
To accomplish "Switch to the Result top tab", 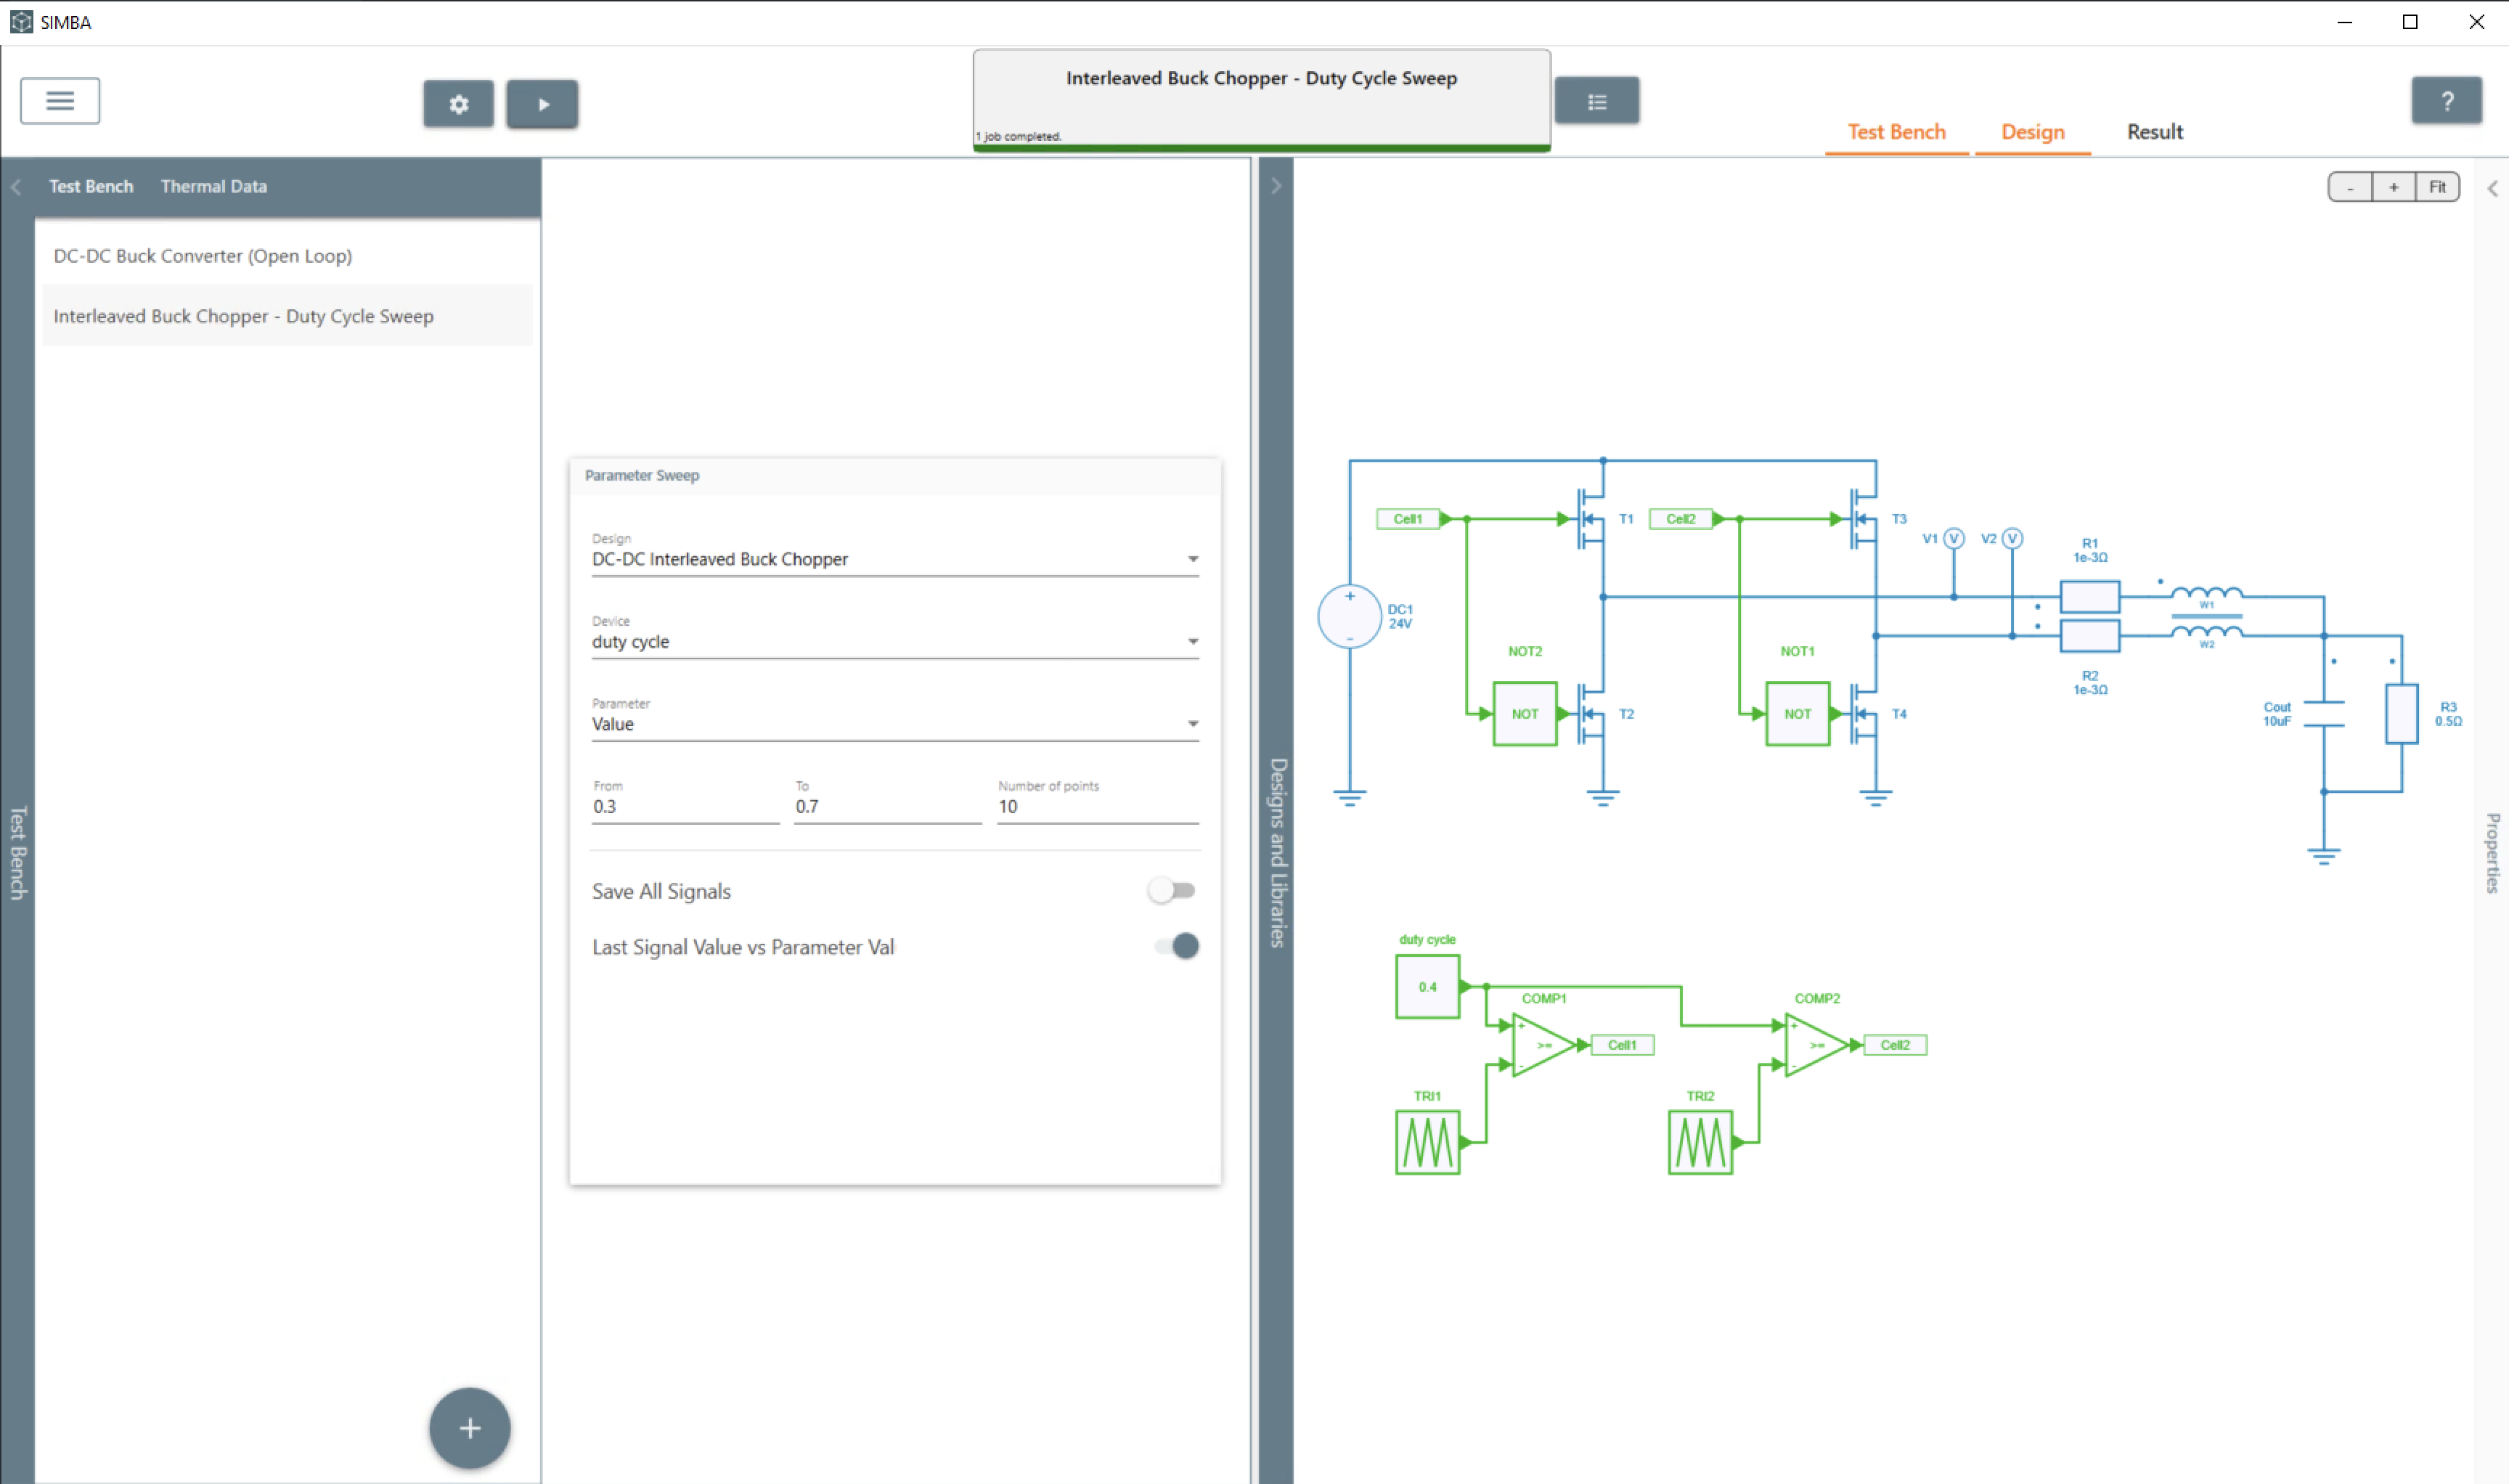I will (2154, 132).
